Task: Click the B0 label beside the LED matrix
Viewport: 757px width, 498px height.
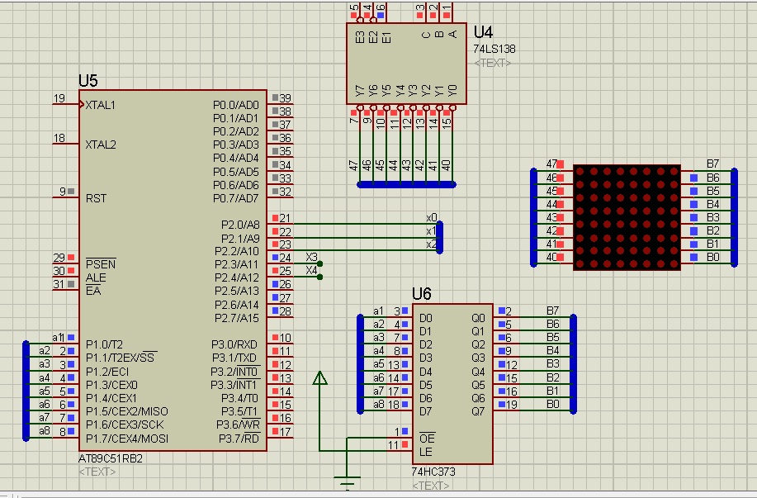Action: tap(713, 258)
